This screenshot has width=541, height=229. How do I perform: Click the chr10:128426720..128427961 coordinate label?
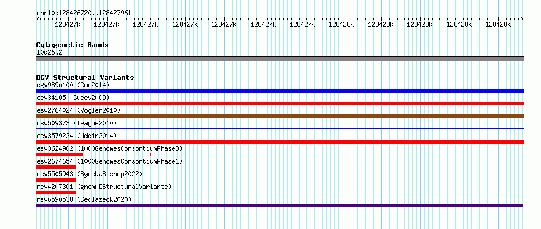(84, 13)
